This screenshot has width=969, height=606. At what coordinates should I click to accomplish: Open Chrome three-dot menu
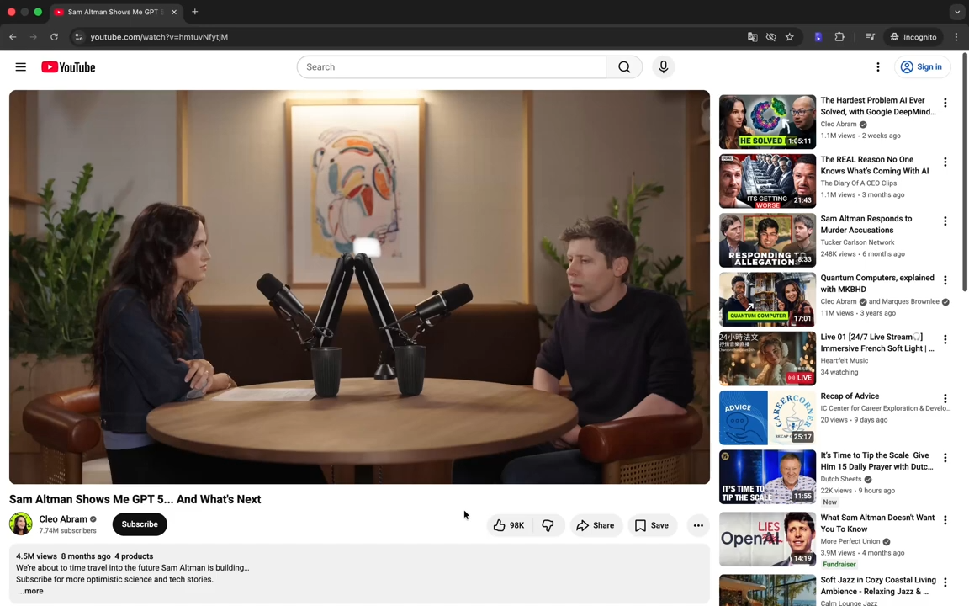tap(956, 37)
